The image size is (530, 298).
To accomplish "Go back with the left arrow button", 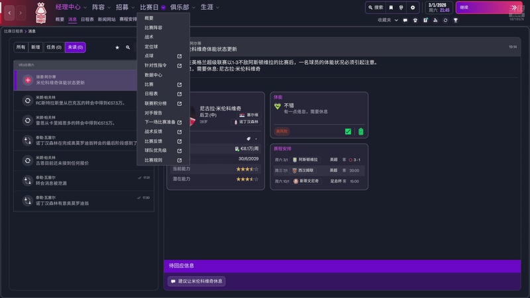I will point(9,13).
